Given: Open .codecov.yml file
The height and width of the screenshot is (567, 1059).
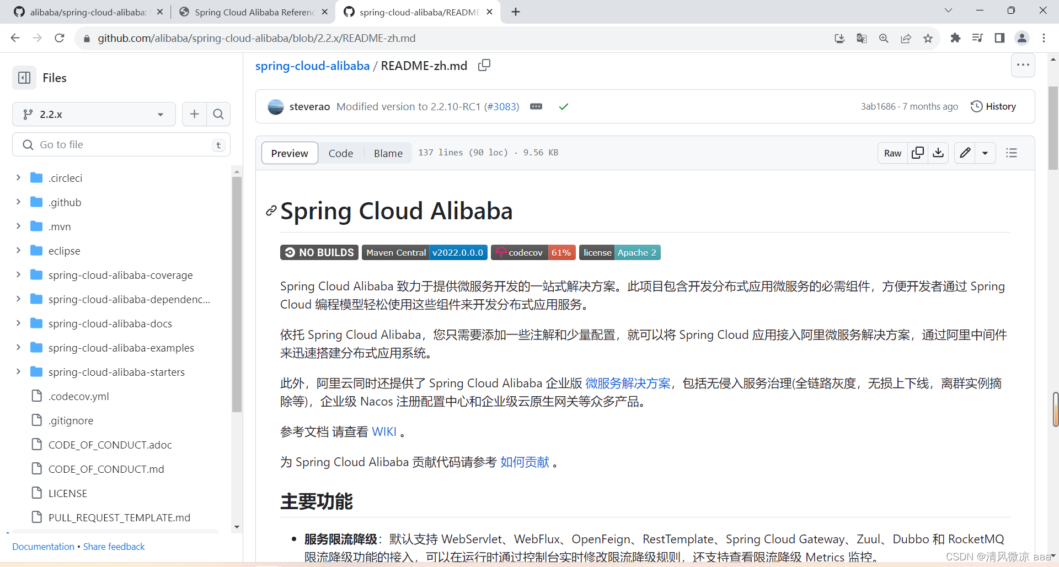Looking at the screenshot, I should click(x=78, y=396).
